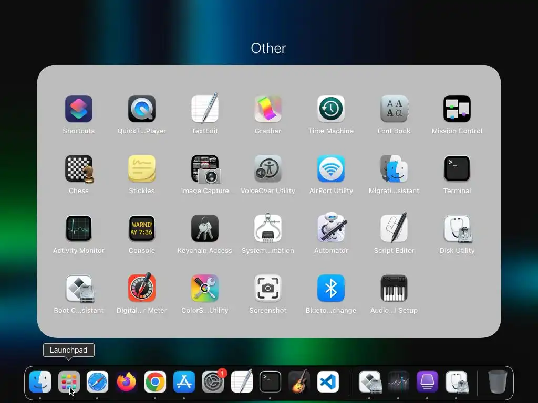Open VoiceOver Utility
538x403 pixels.
point(268,168)
